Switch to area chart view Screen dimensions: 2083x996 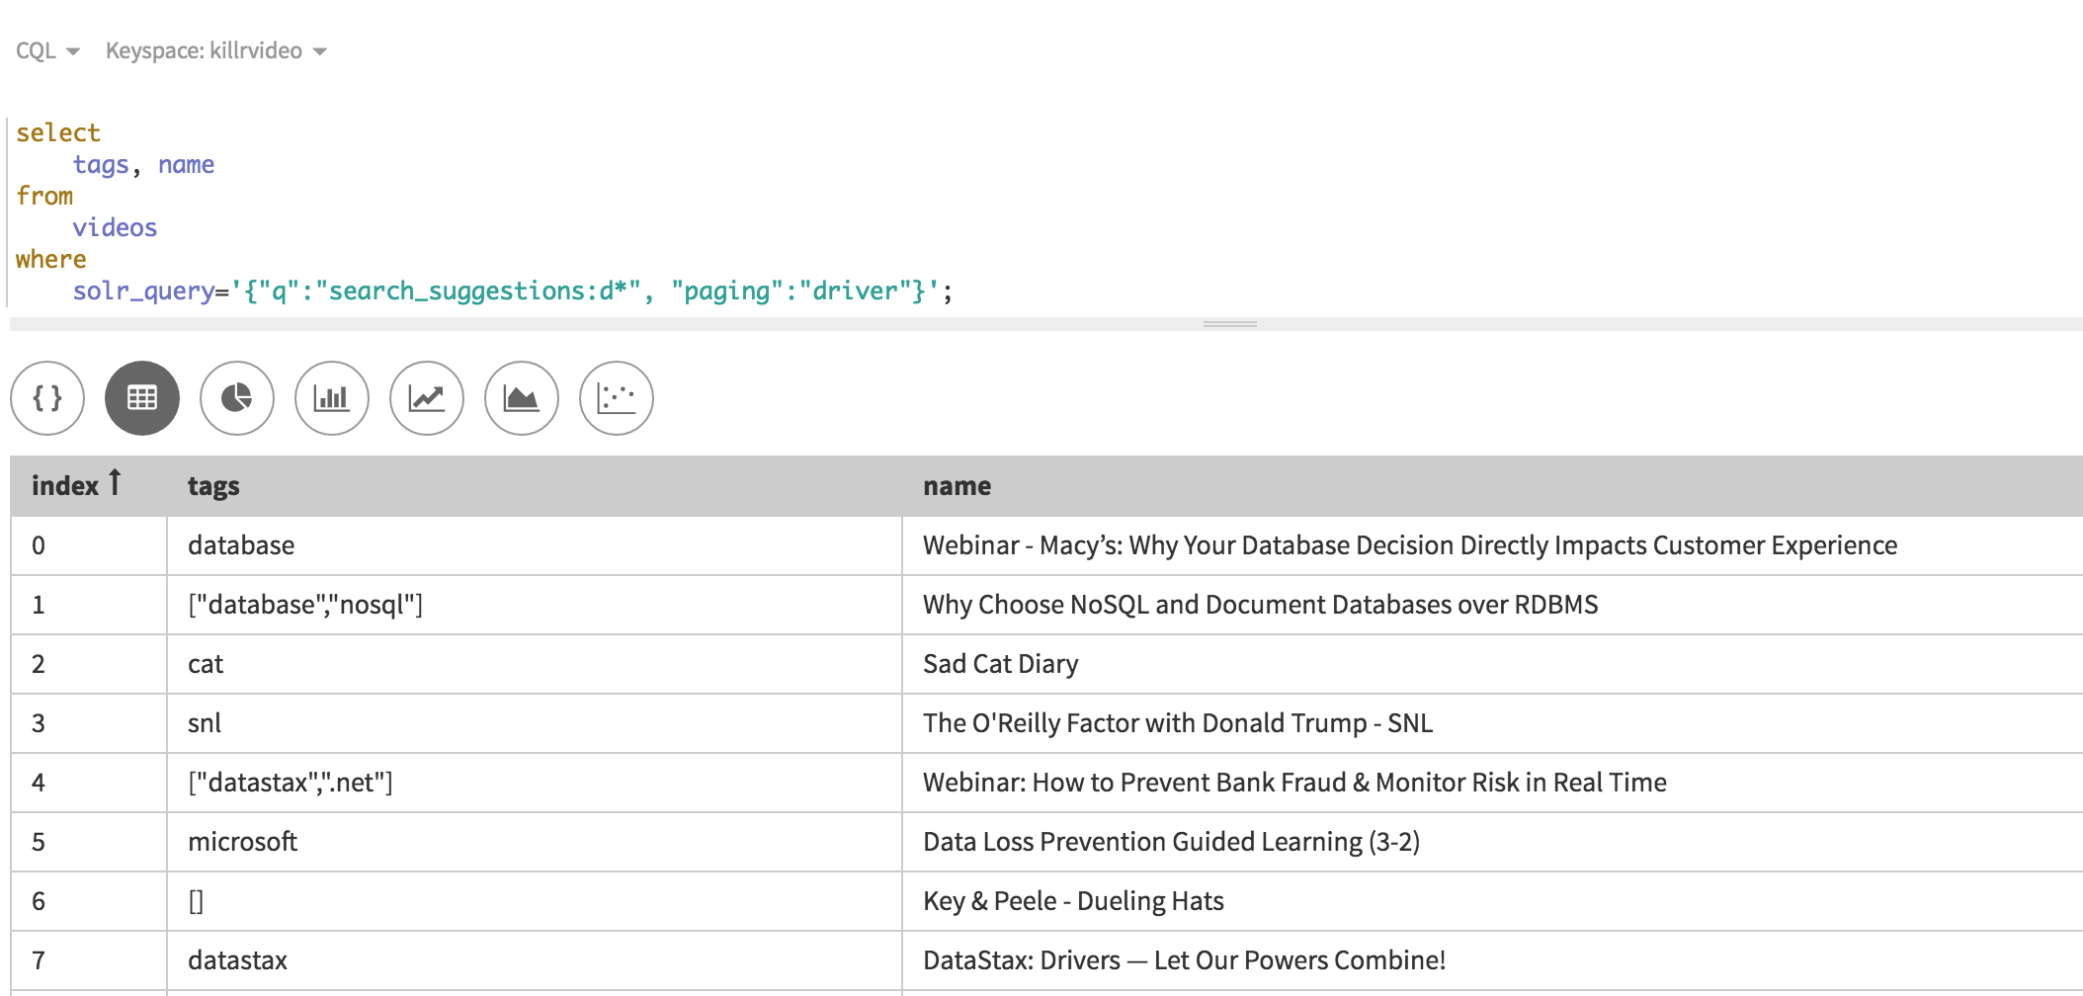click(x=522, y=398)
